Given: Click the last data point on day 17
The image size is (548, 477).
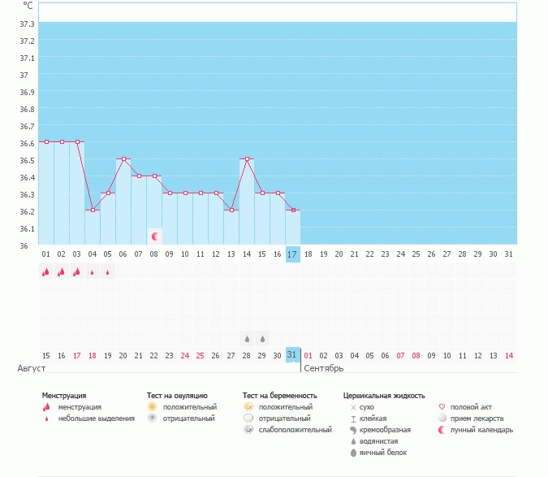Looking at the screenshot, I should coord(293,210).
